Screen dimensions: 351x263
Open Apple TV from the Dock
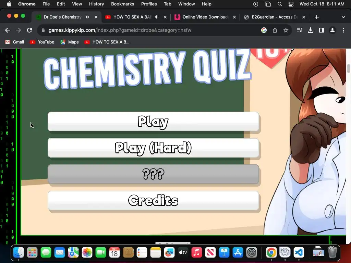click(183, 253)
